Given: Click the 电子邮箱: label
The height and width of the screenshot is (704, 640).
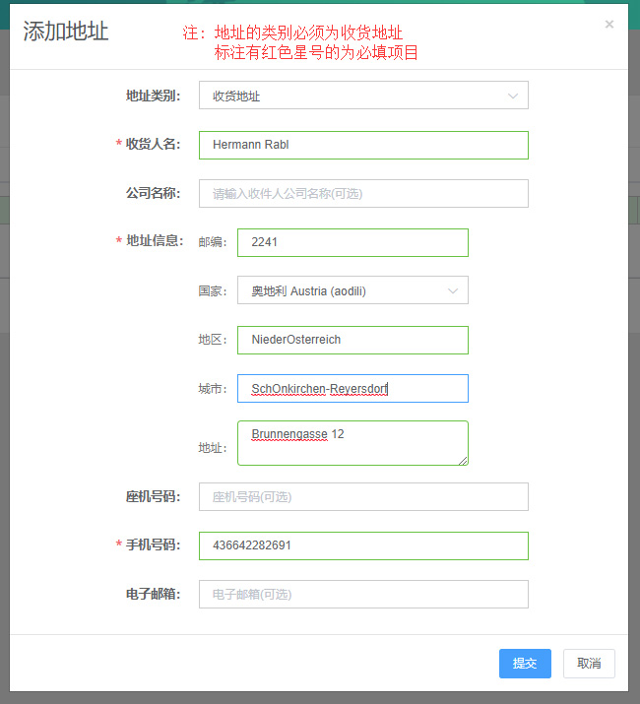Looking at the screenshot, I should [x=154, y=594].
